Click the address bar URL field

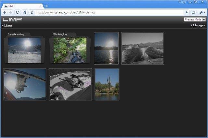pyautogui.click(x=107, y=12)
